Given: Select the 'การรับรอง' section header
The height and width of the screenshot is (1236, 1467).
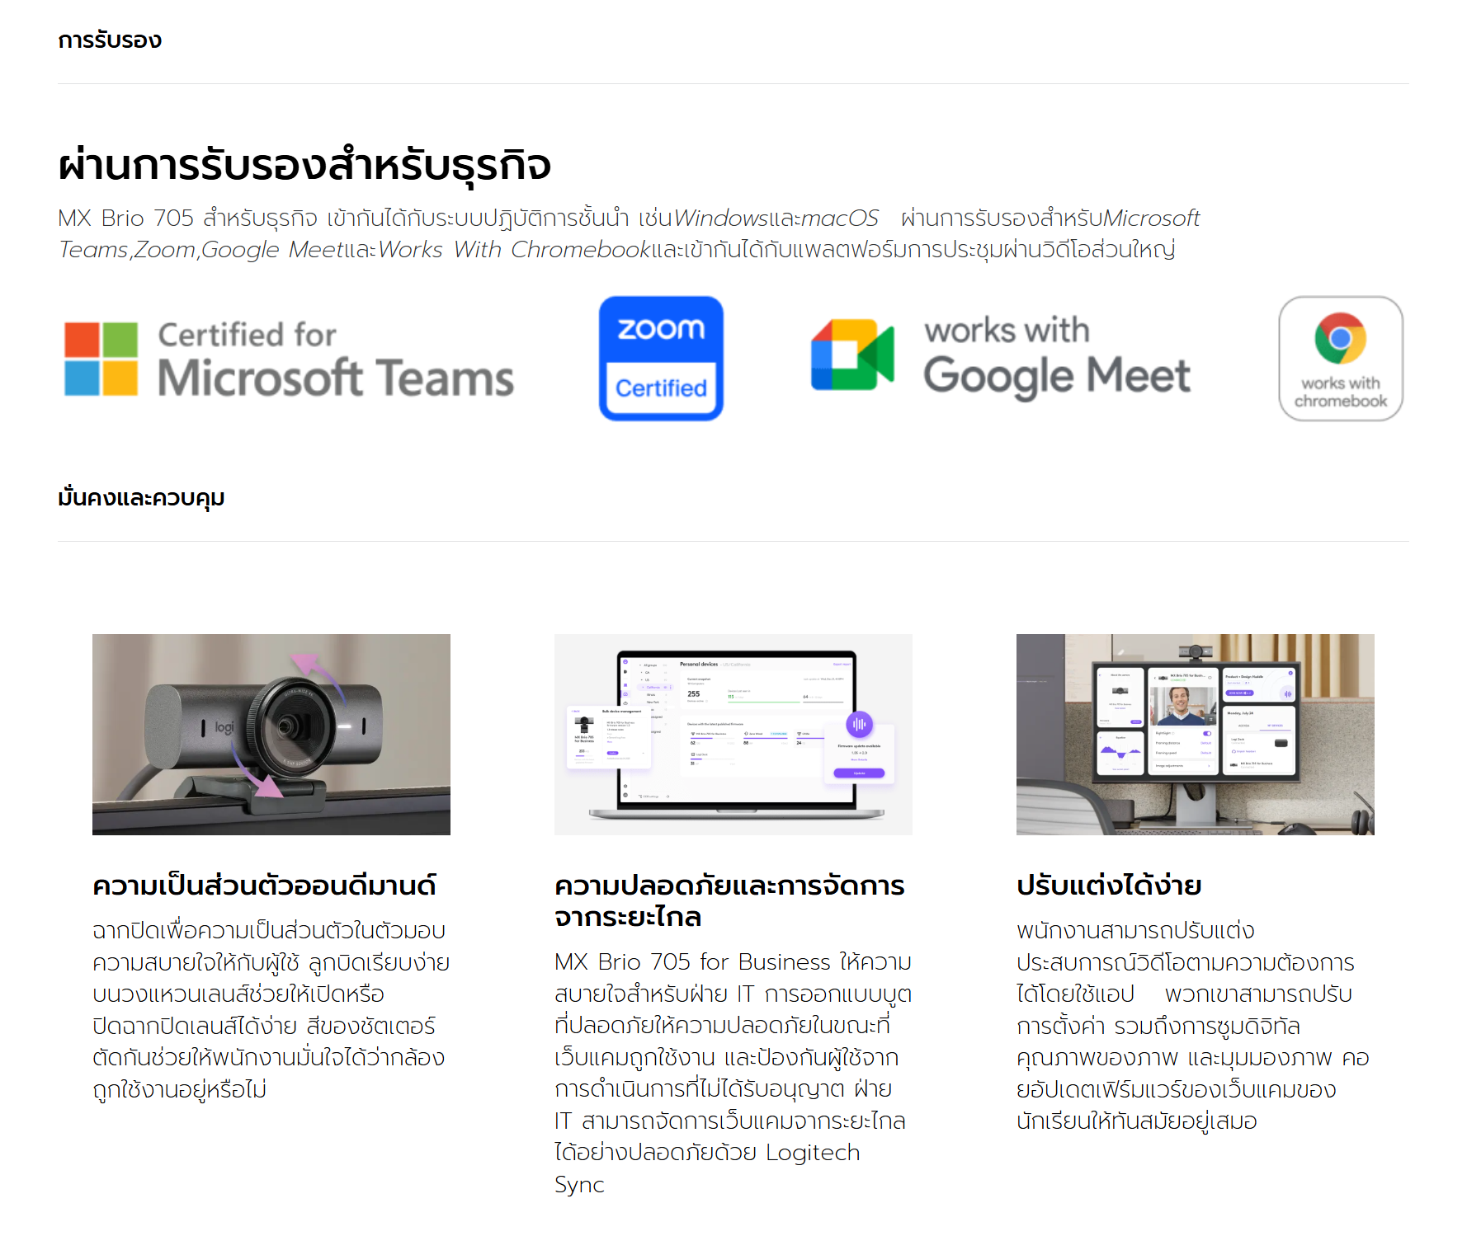Looking at the screenshot, I should [110, 40].
